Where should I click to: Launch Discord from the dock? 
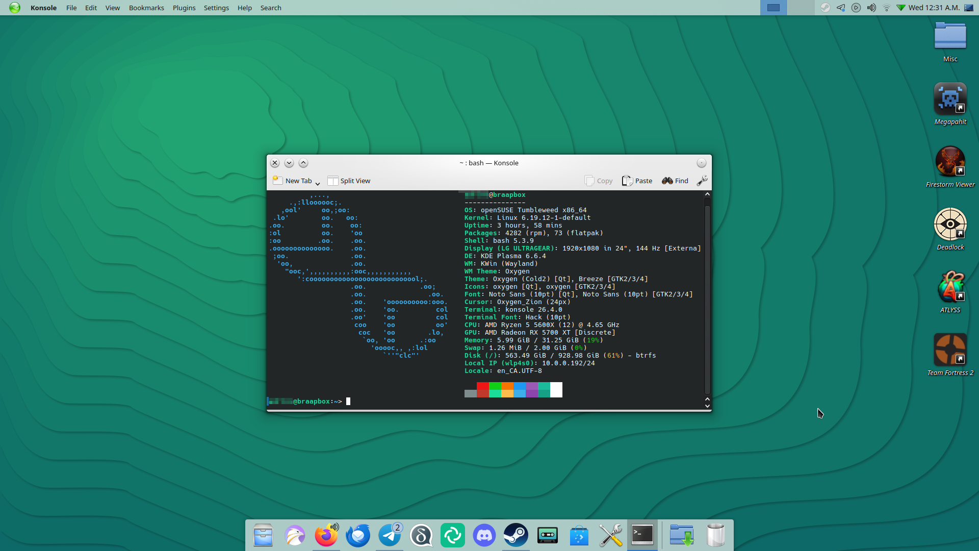(x=484, y=535)
